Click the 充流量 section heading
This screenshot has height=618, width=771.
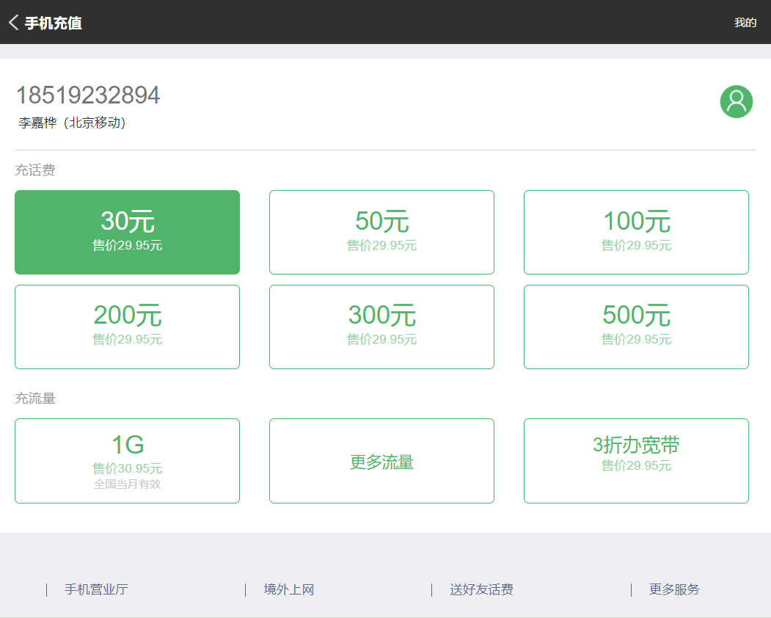pyautogui.click(x=35, y=399)
